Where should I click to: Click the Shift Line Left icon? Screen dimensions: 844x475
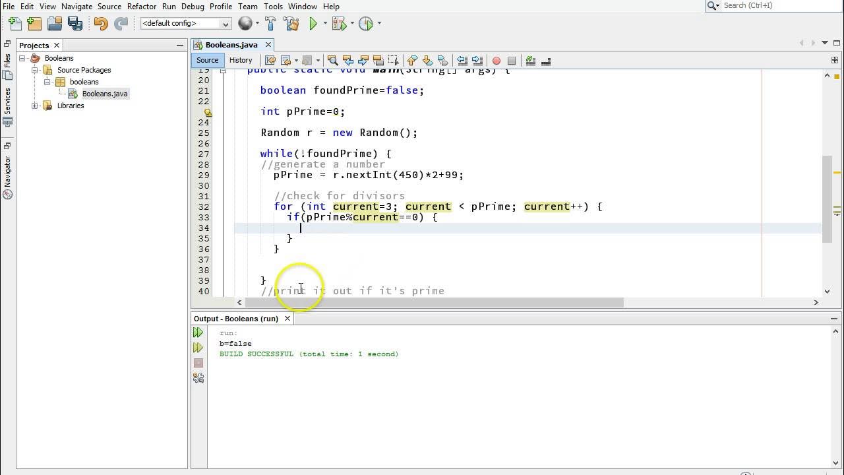coord(462,61)
